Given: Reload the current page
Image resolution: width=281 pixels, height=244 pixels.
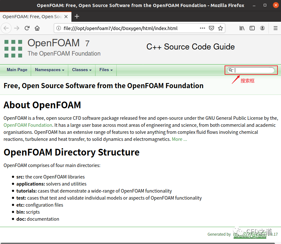Looking at the screenshot, I should click(x=27, y=28).
